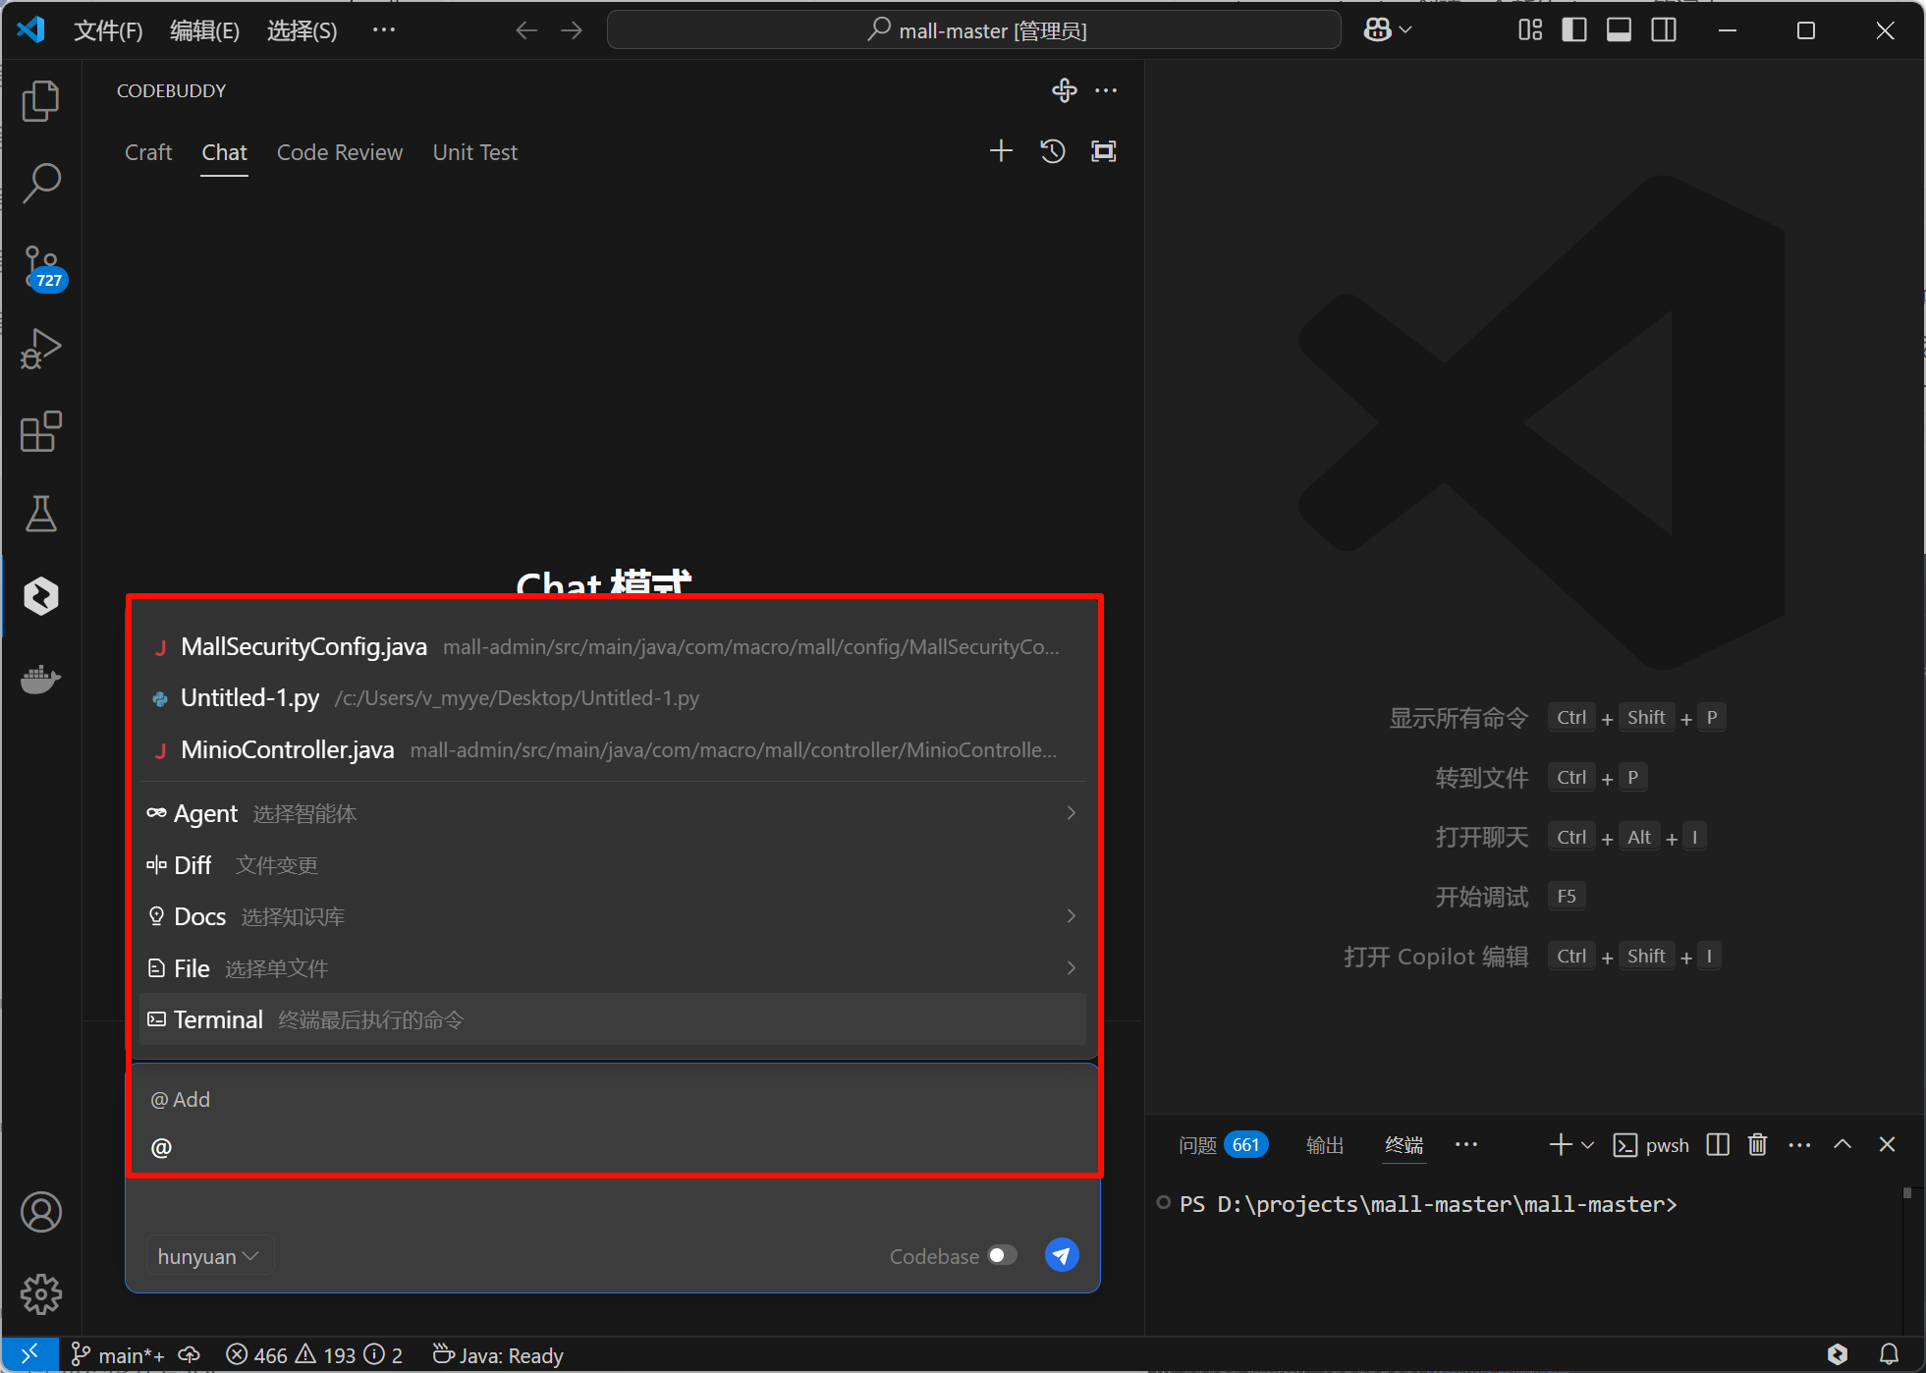
Task: Open the 问题 problems tab
Action: (1224, 1145)
